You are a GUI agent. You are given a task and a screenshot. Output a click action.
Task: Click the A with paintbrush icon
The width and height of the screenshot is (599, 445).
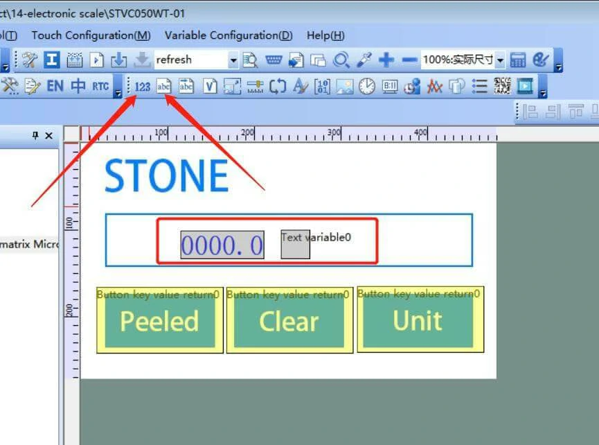[301, 87]
